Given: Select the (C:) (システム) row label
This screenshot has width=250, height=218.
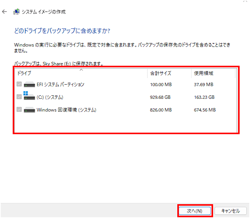Looking at the screenshot, I should point(50,97).
